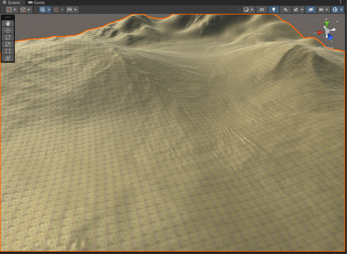Viewport: 347px width, 254px height.
Task: Expand the gizmos dropdown arrow
Action: [x=341, y=10]
